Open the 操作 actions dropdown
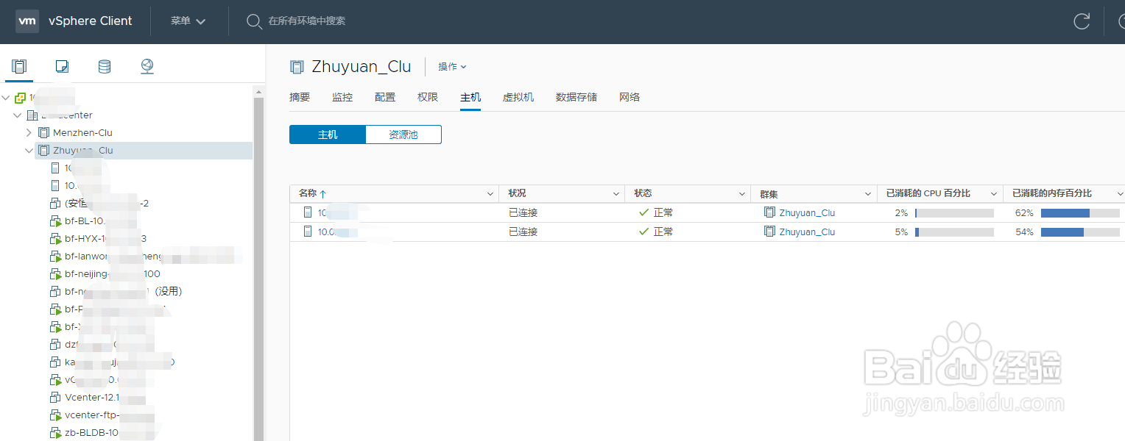 (x=452, y=67)
